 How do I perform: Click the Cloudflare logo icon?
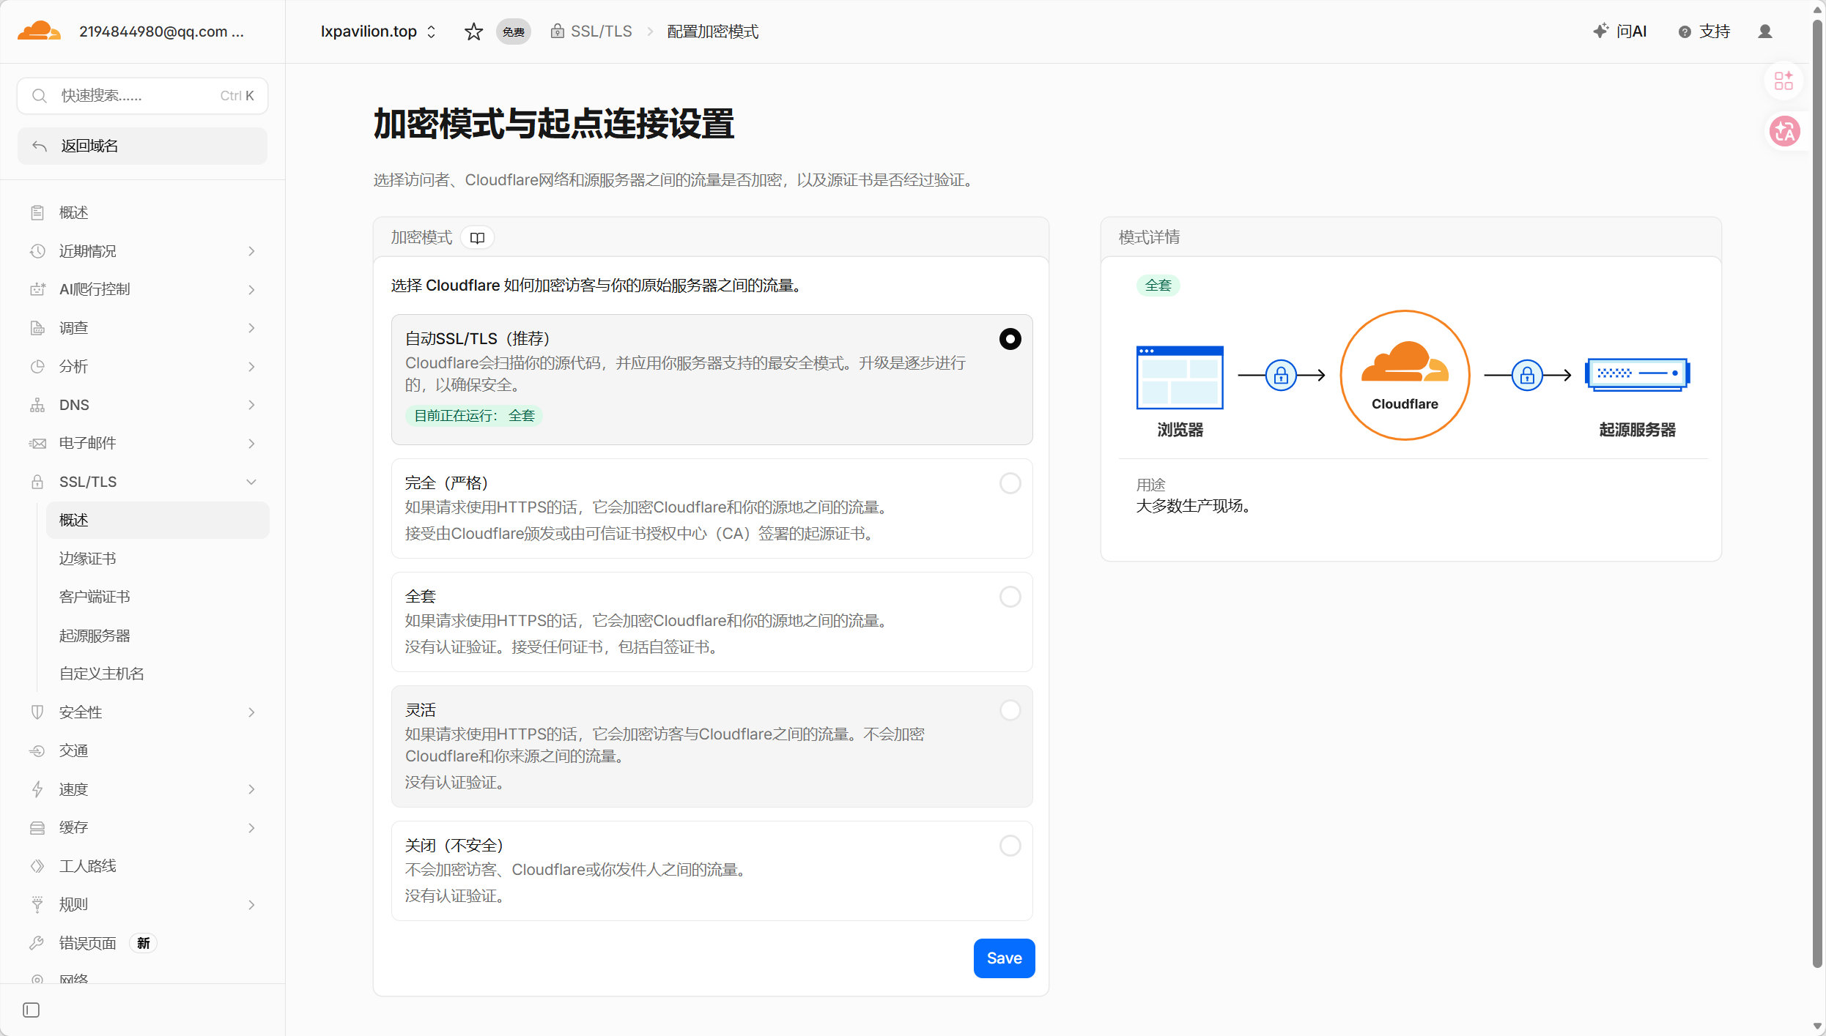coord(39,31)
